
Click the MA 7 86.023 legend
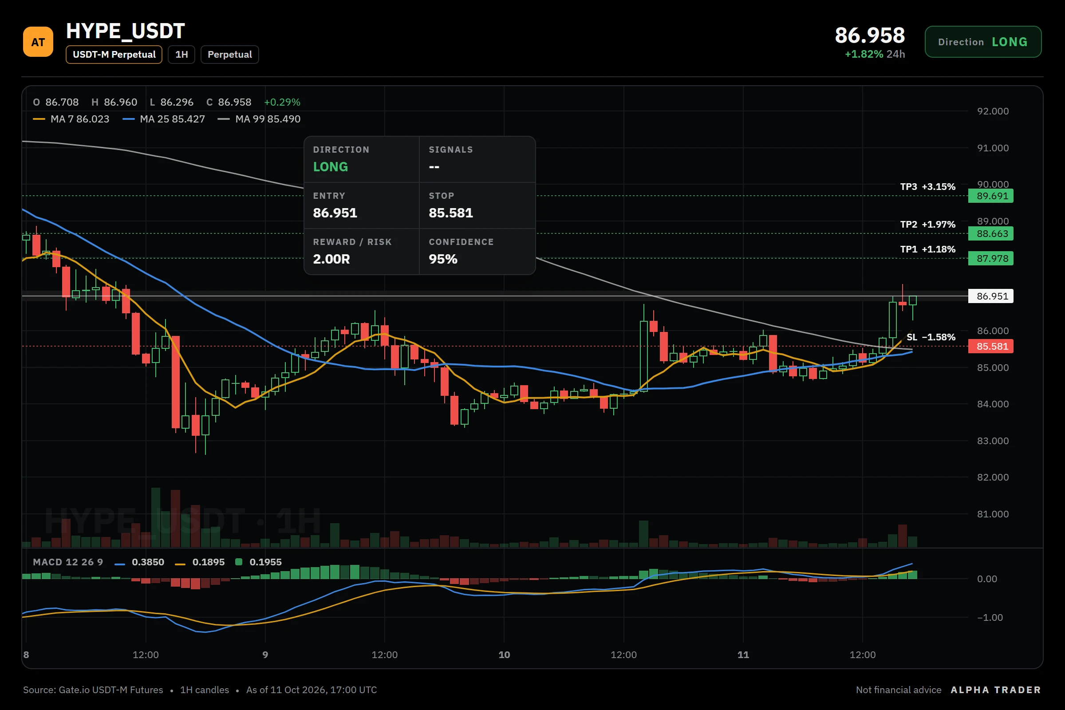tap(71, 119)
